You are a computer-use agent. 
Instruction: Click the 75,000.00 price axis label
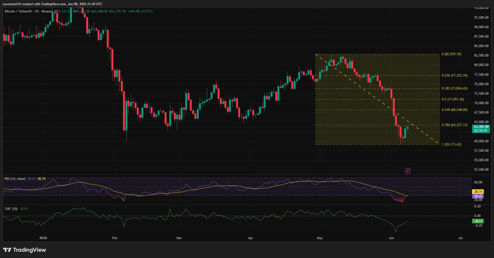pos(481,84)
